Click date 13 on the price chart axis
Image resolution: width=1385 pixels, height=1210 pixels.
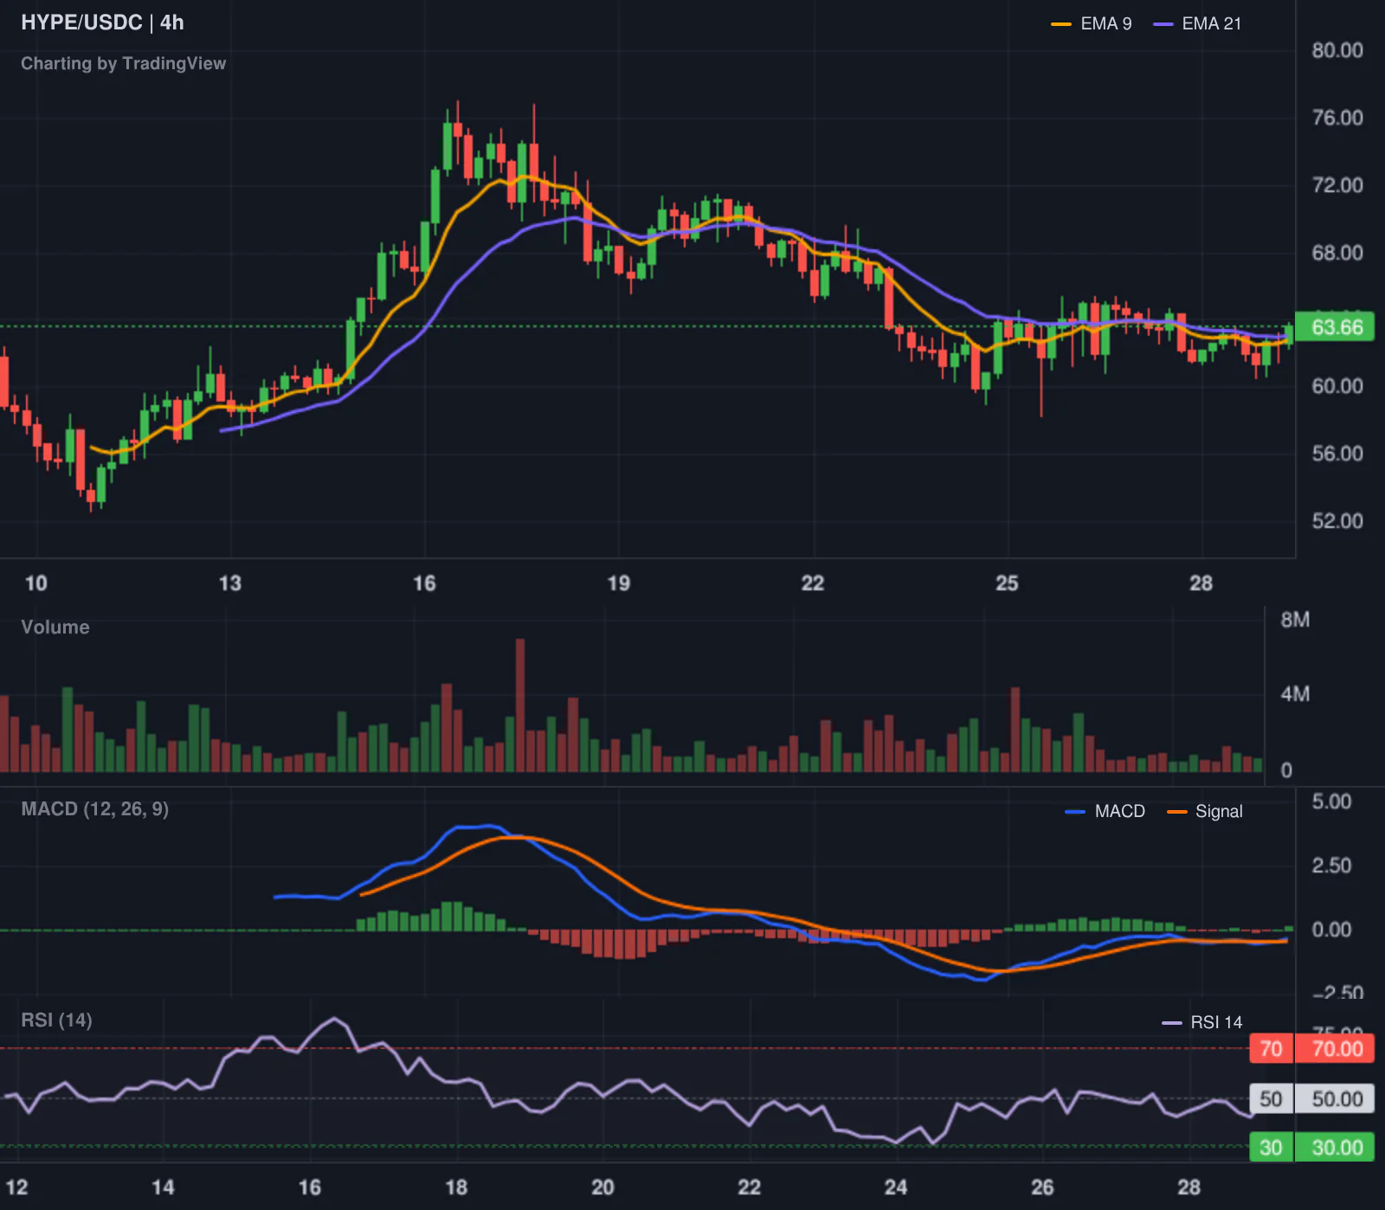(x=230, y=583)
